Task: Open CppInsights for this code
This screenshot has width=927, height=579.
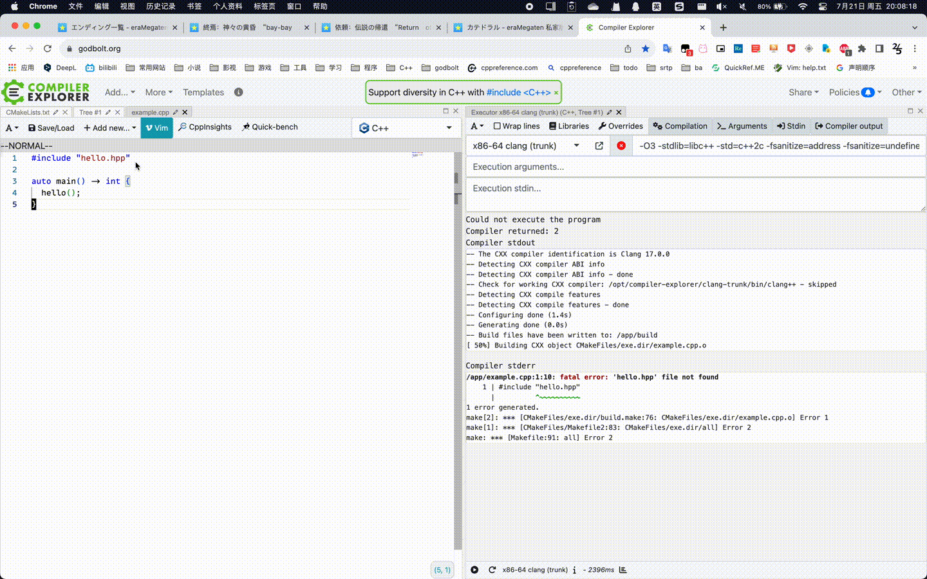Action: [205, 127]
